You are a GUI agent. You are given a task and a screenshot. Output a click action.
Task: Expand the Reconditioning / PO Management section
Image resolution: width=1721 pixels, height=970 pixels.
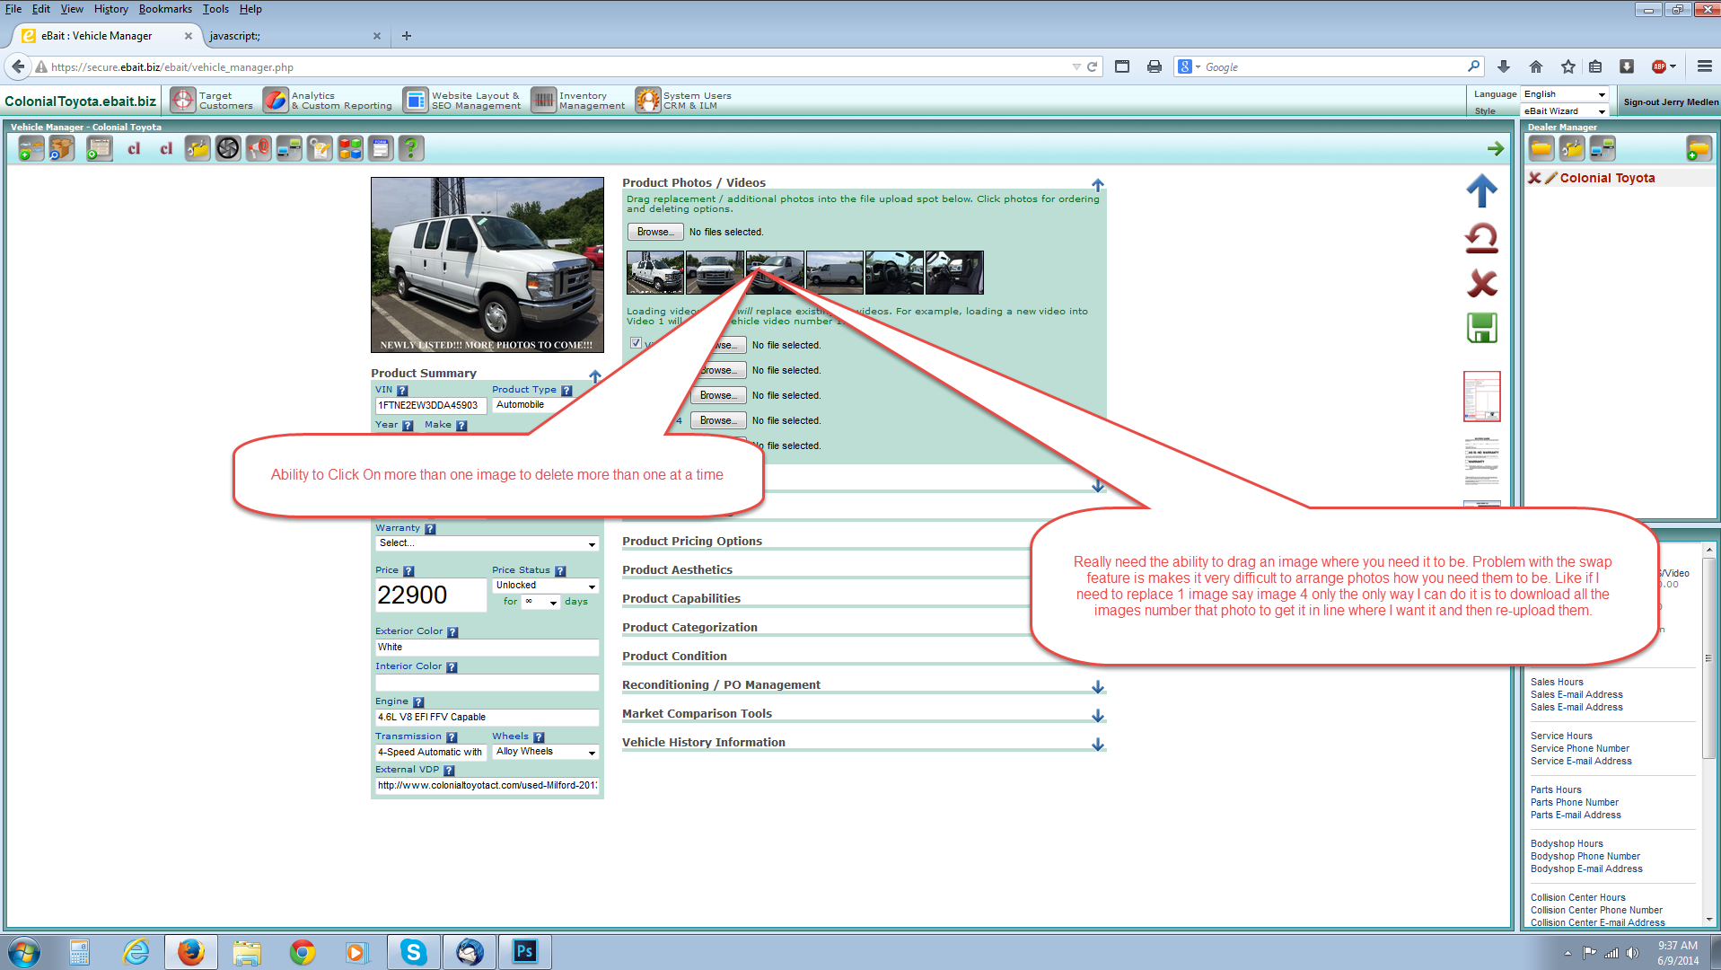pos(1098,687)
